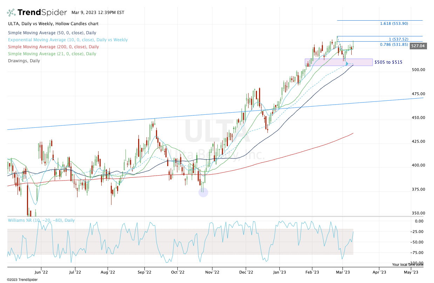Viewport: 434px width, 283px height.
Task: Click the 1.618 (553.90) Fibonacci label
Action: (394, 23)
